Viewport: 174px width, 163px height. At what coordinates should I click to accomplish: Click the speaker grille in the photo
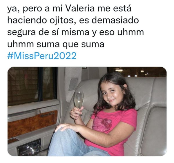[x=73, y=84]
